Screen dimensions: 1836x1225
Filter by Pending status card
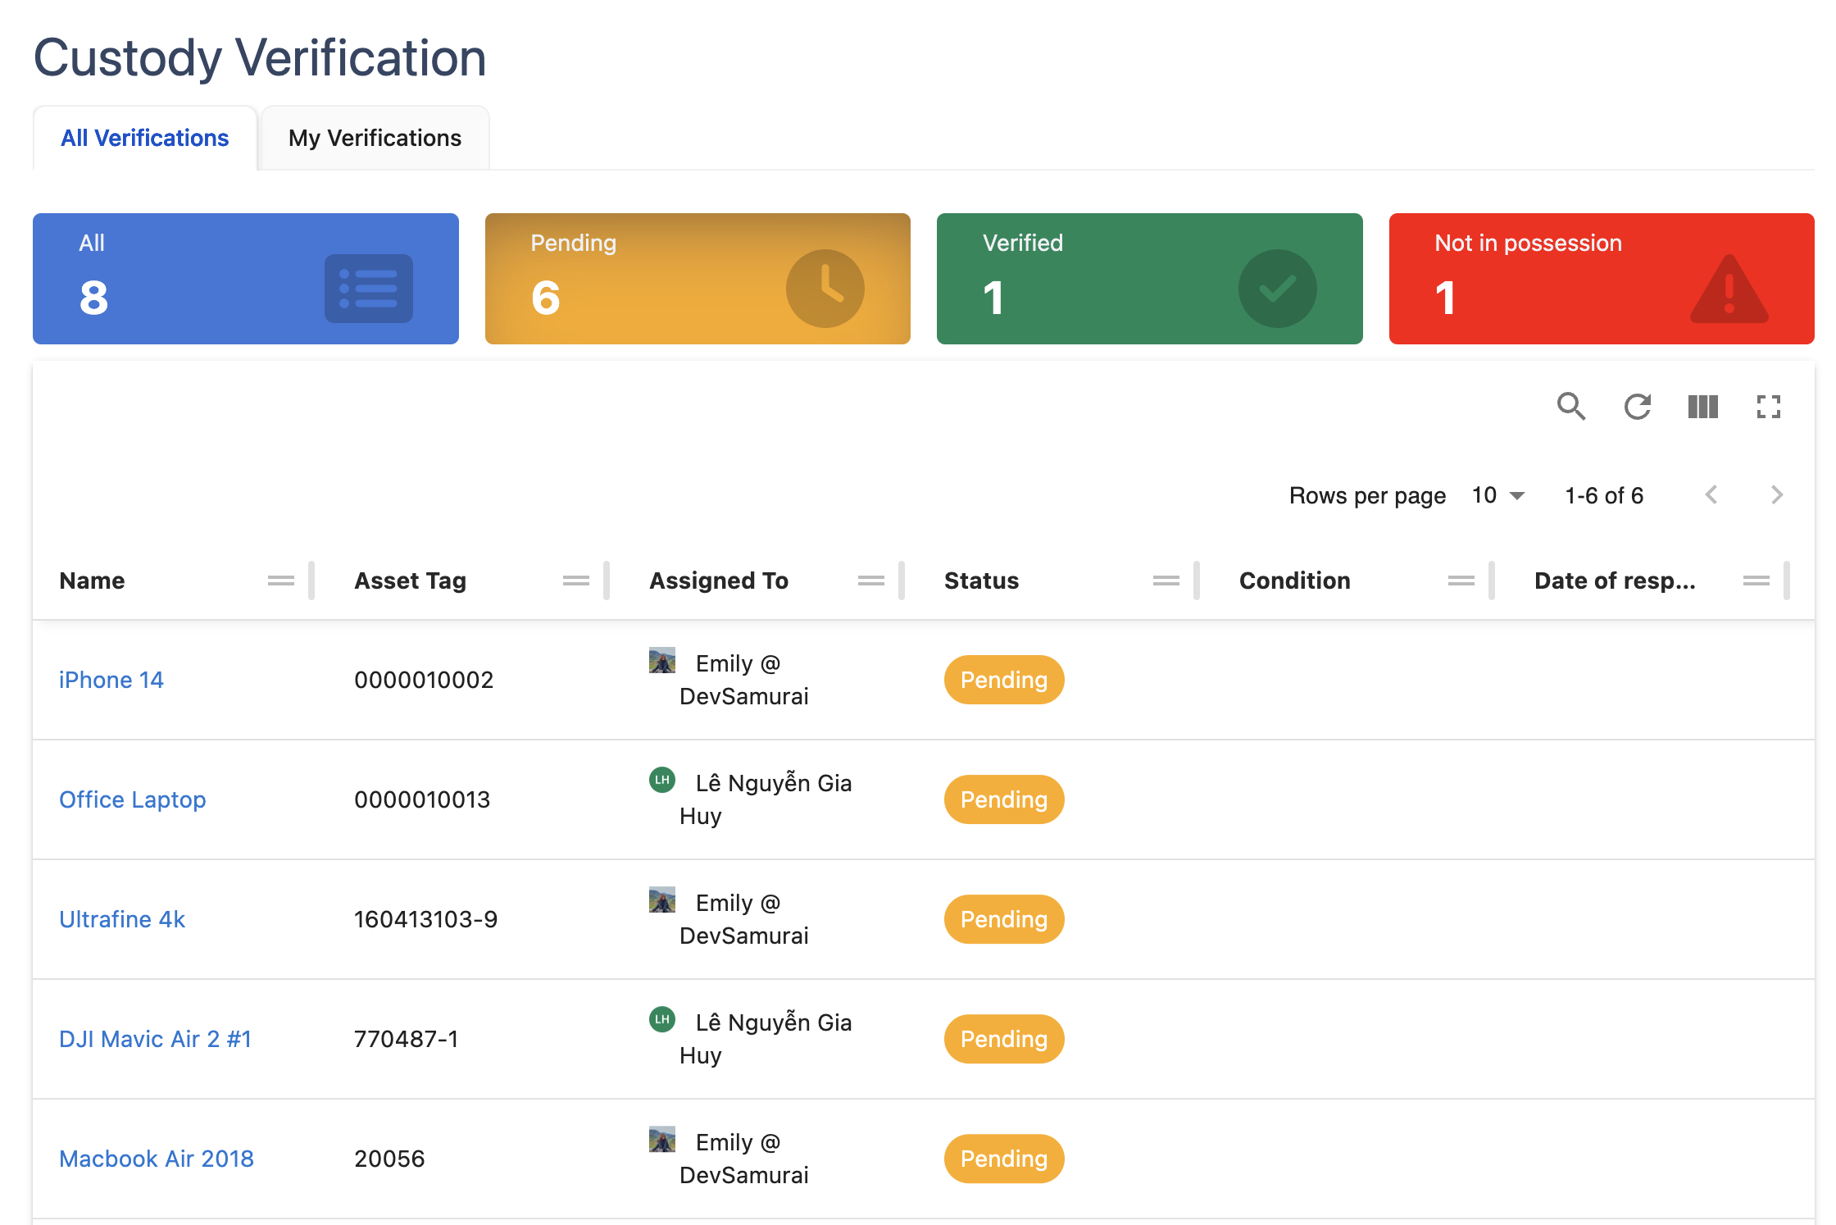click(697, 279)
